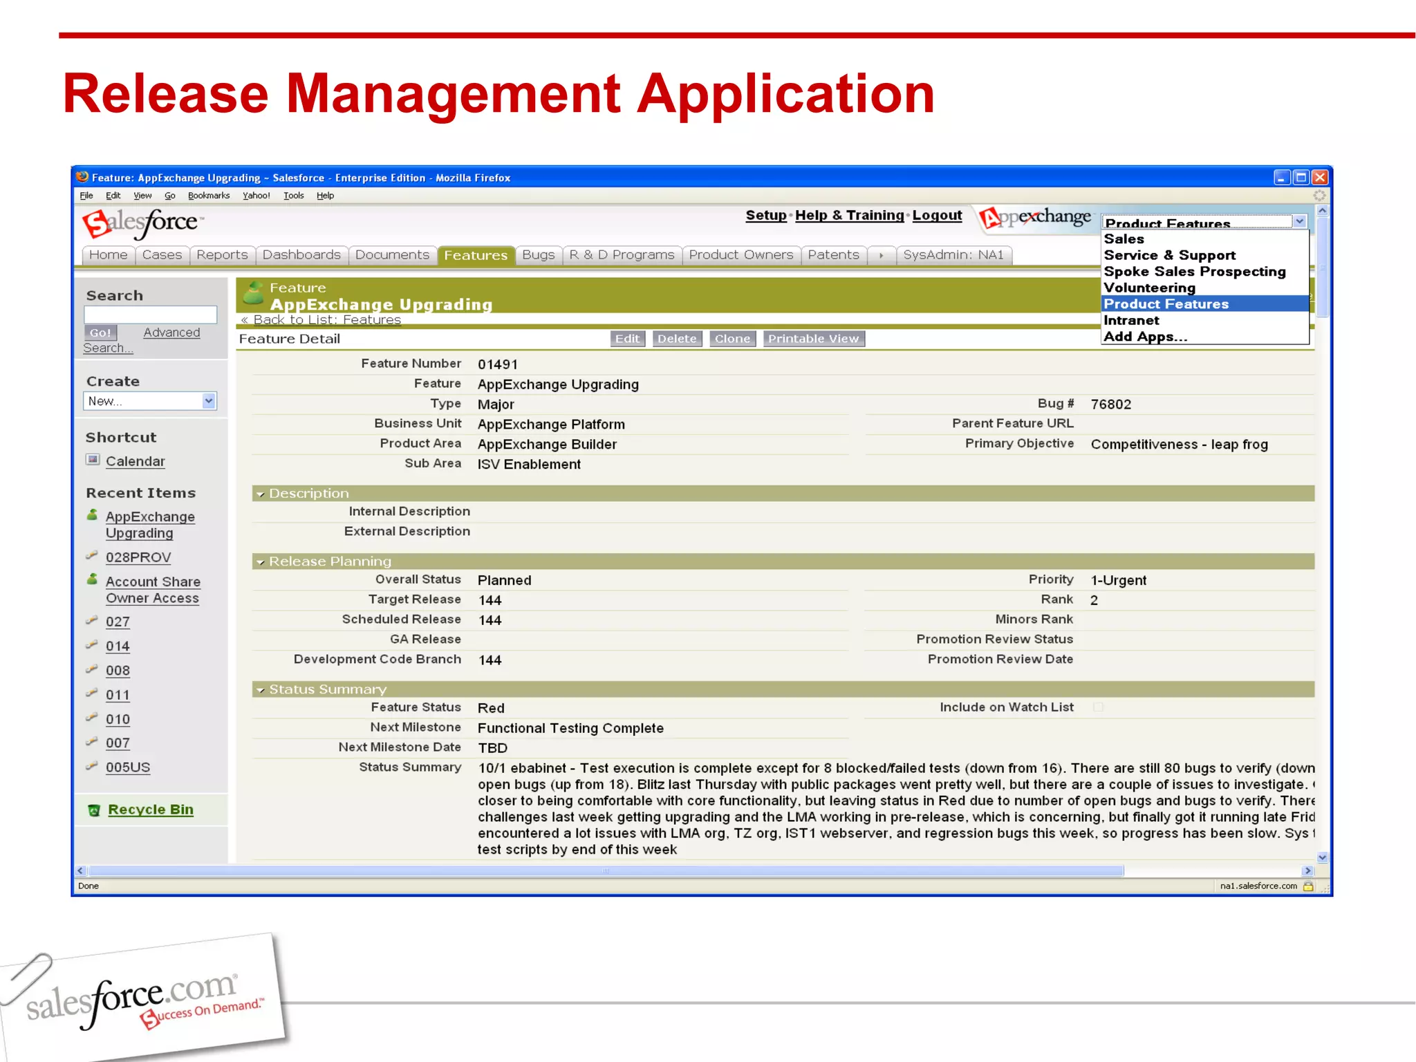1416x1062 pixels.
Task: Collapse the Status Summary section
Action: 261,690
